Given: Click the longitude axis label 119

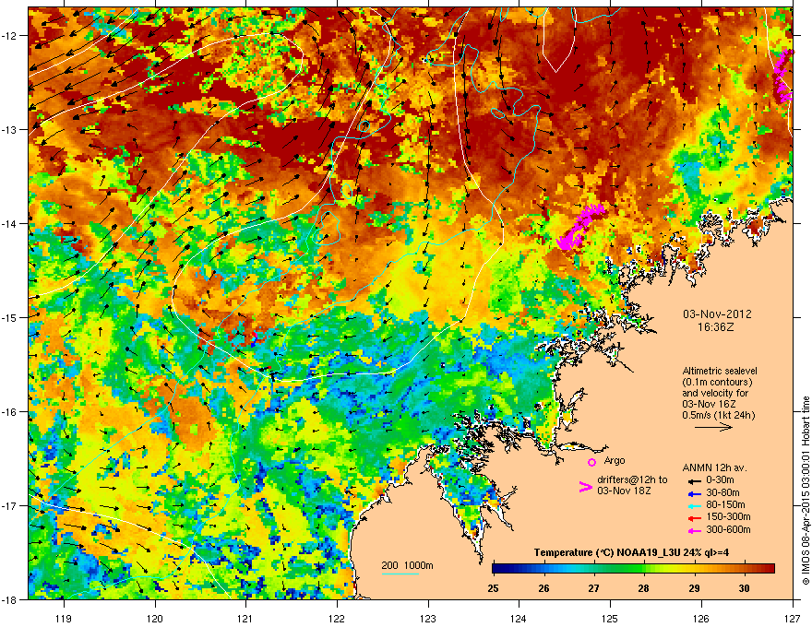Looking at the screenshot, I should (x=65, y=618).
